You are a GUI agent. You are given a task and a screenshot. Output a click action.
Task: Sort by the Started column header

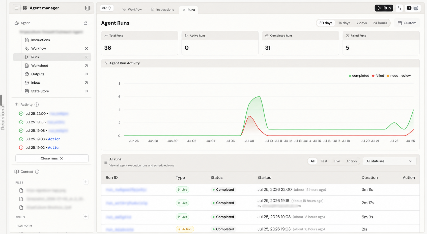[x=264, y=178]
